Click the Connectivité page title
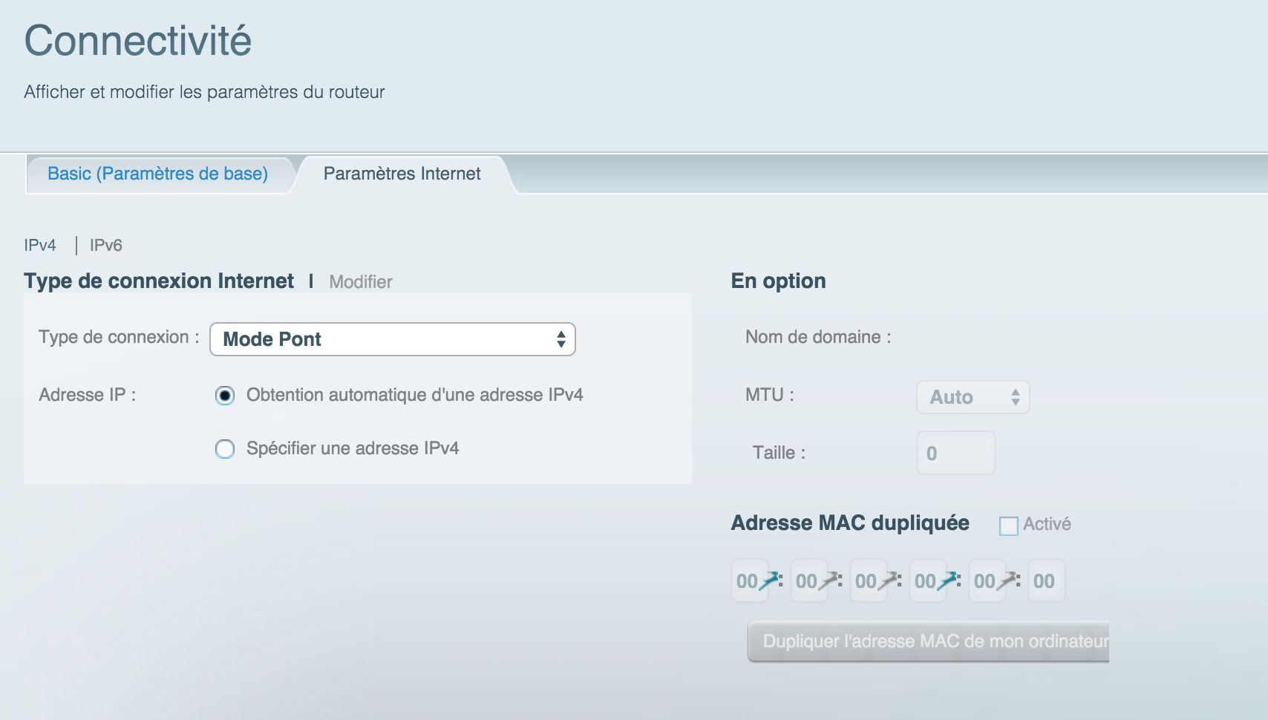This screenshot has height=720, width=1268. point(138,40)
